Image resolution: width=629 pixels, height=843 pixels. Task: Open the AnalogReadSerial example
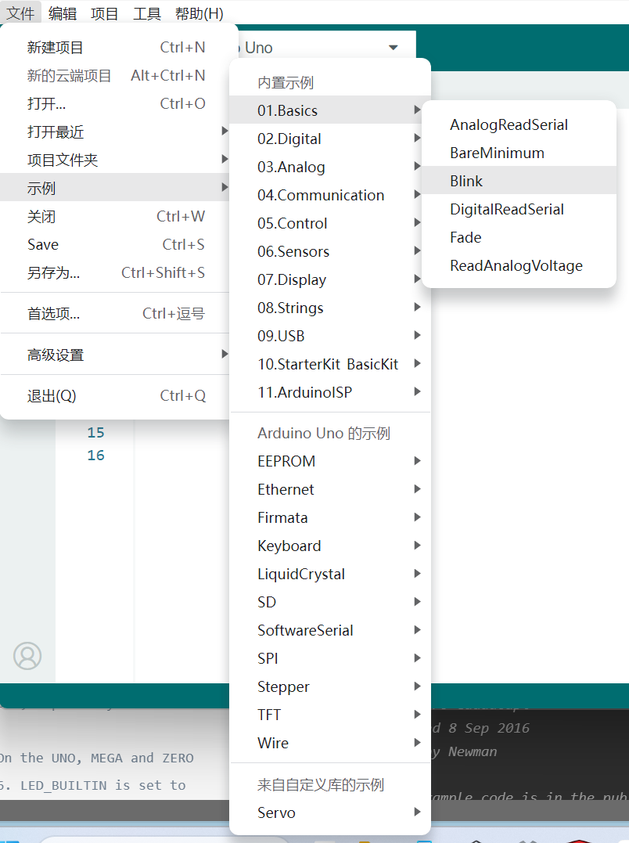coord(519,124)
